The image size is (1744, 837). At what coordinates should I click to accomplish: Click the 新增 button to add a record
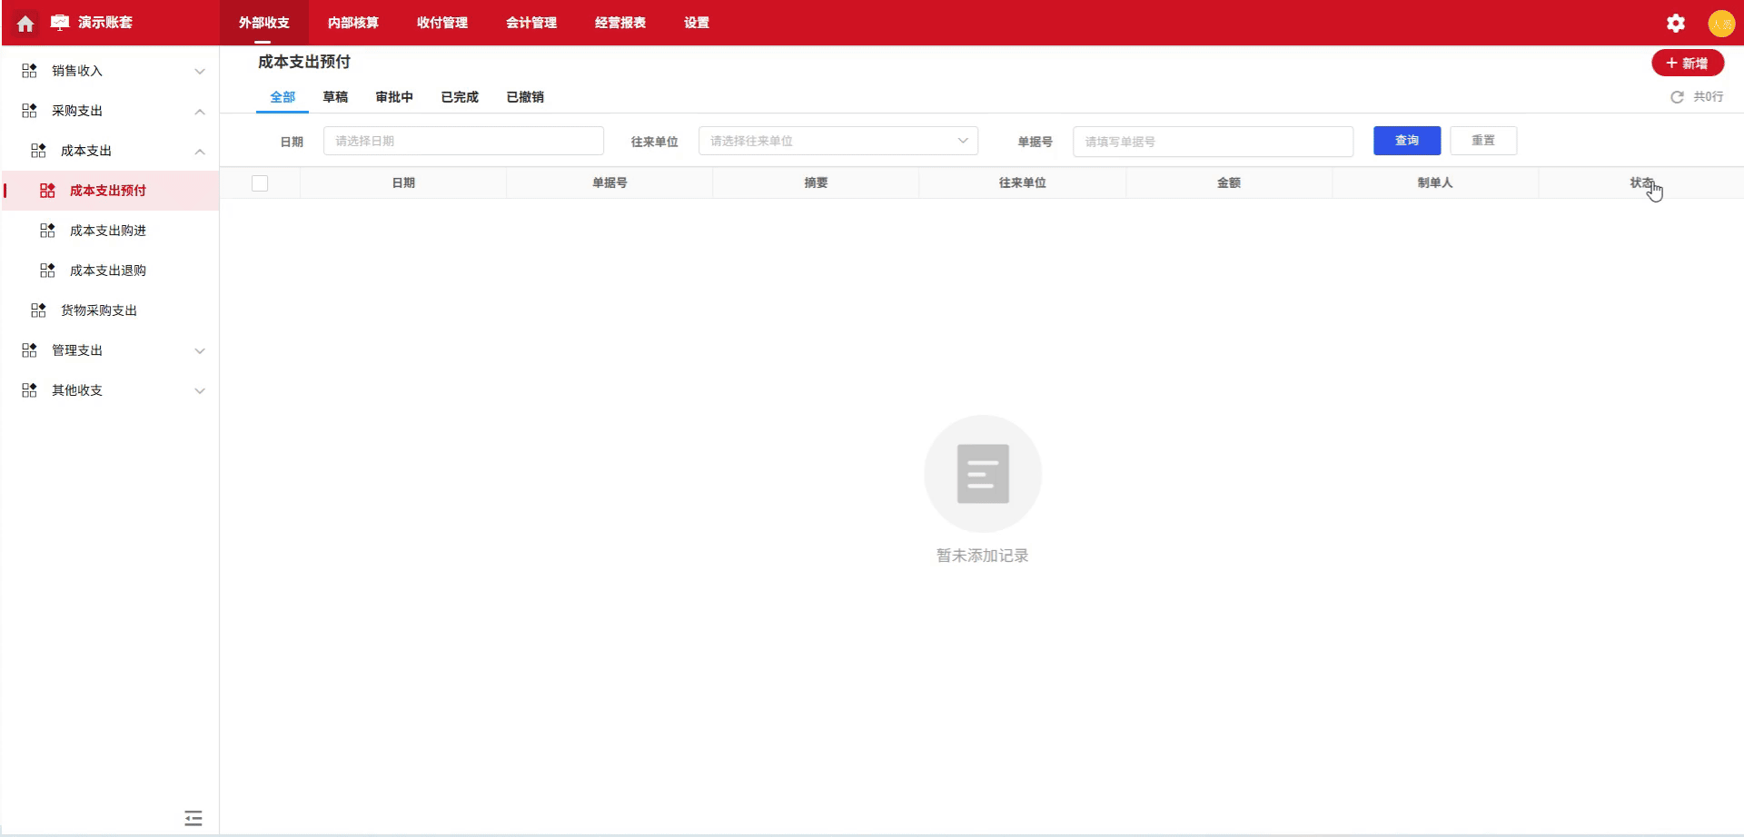coord(1688,63)
